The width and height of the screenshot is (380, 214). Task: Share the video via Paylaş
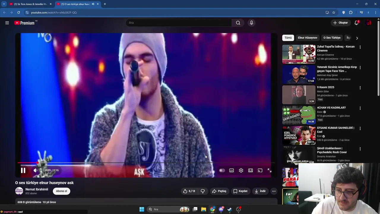click(219, 191)
